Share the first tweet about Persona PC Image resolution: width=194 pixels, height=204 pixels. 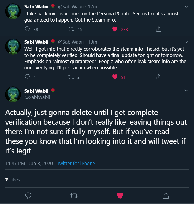pos(159,29)
